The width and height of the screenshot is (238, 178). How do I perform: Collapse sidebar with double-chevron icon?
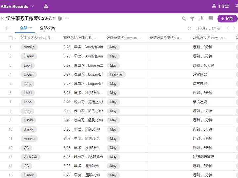coord(2,18)
